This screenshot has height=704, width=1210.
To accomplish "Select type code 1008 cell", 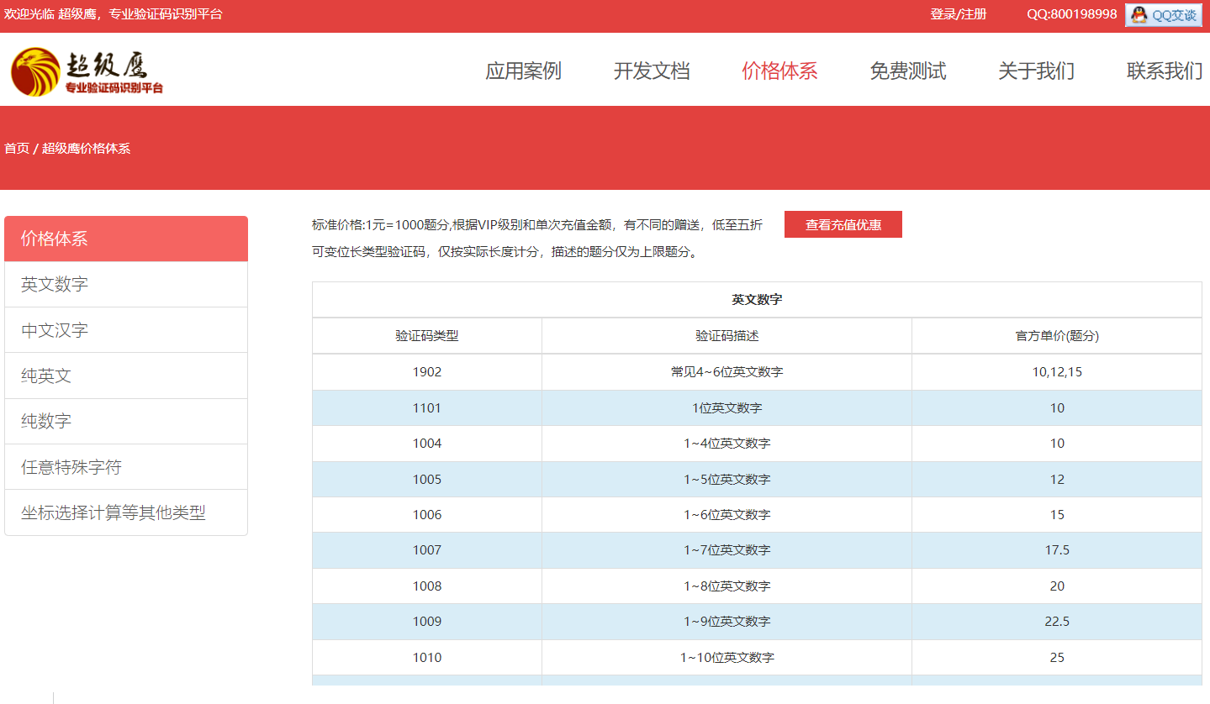I will 427,586.
